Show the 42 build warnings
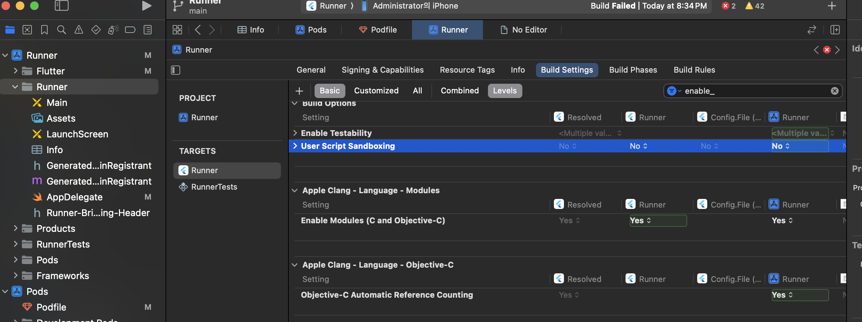 point(755,6)
